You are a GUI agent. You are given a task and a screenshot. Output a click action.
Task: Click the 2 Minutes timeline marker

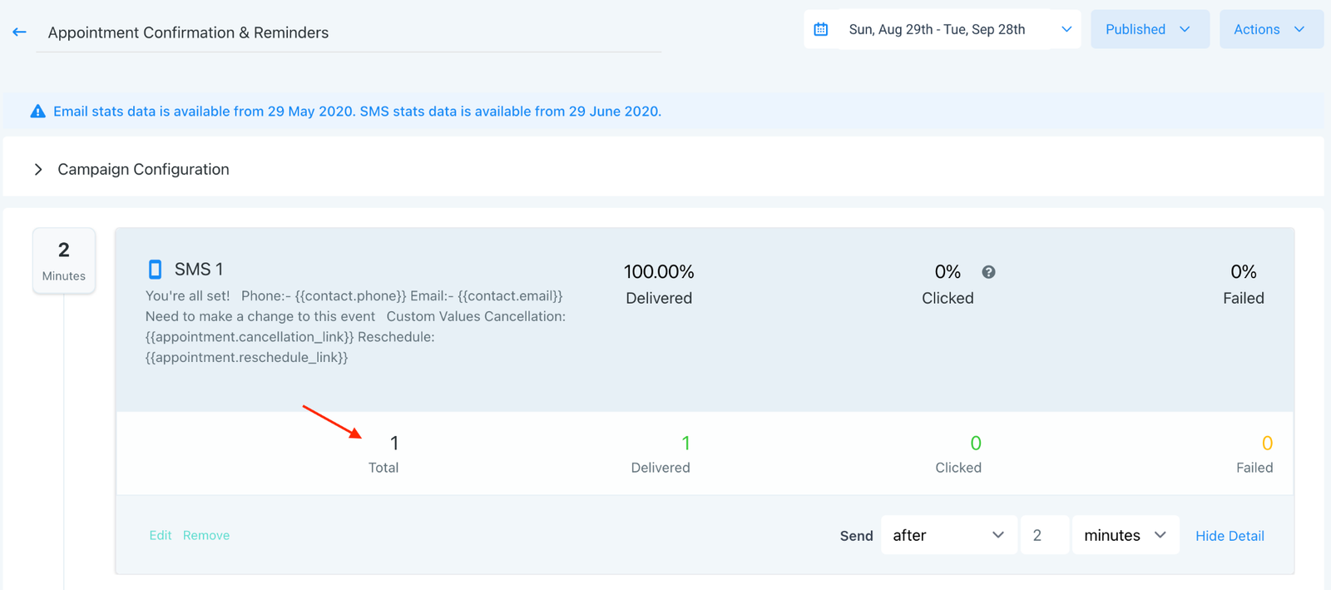[64, 260]
